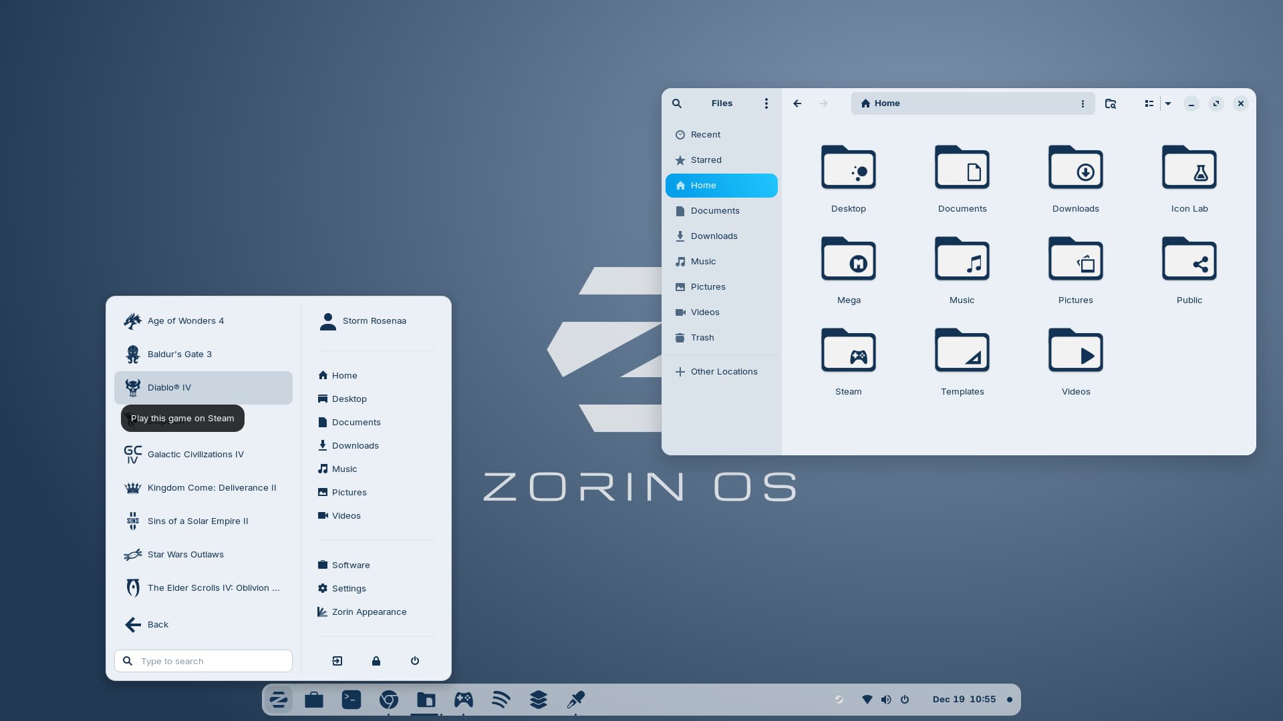
Task: Click the lock screen icon
Action: [376, 661]
